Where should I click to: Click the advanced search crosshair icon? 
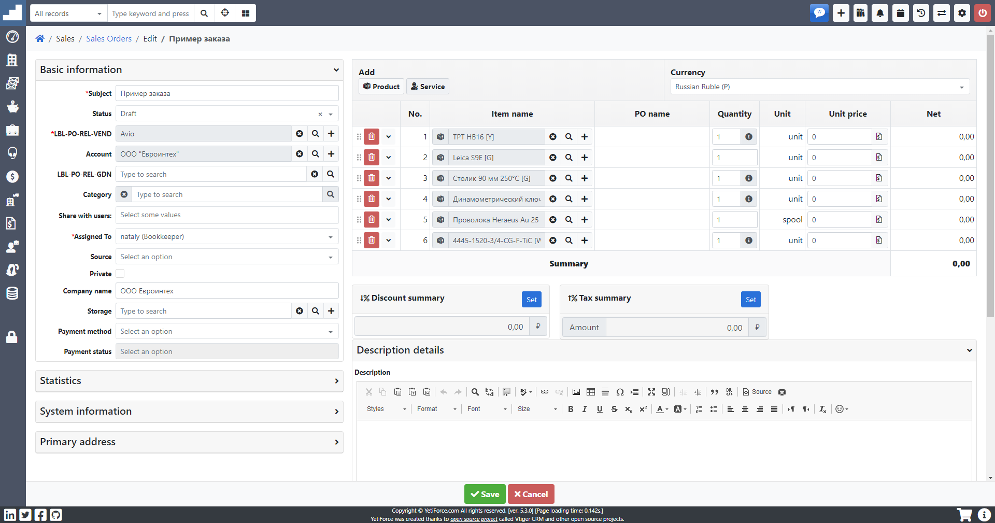coord(225,13)
